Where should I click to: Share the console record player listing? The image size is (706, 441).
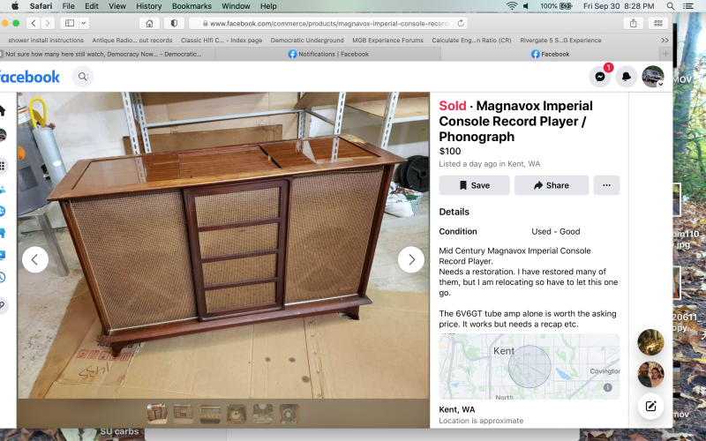(552, 185)
